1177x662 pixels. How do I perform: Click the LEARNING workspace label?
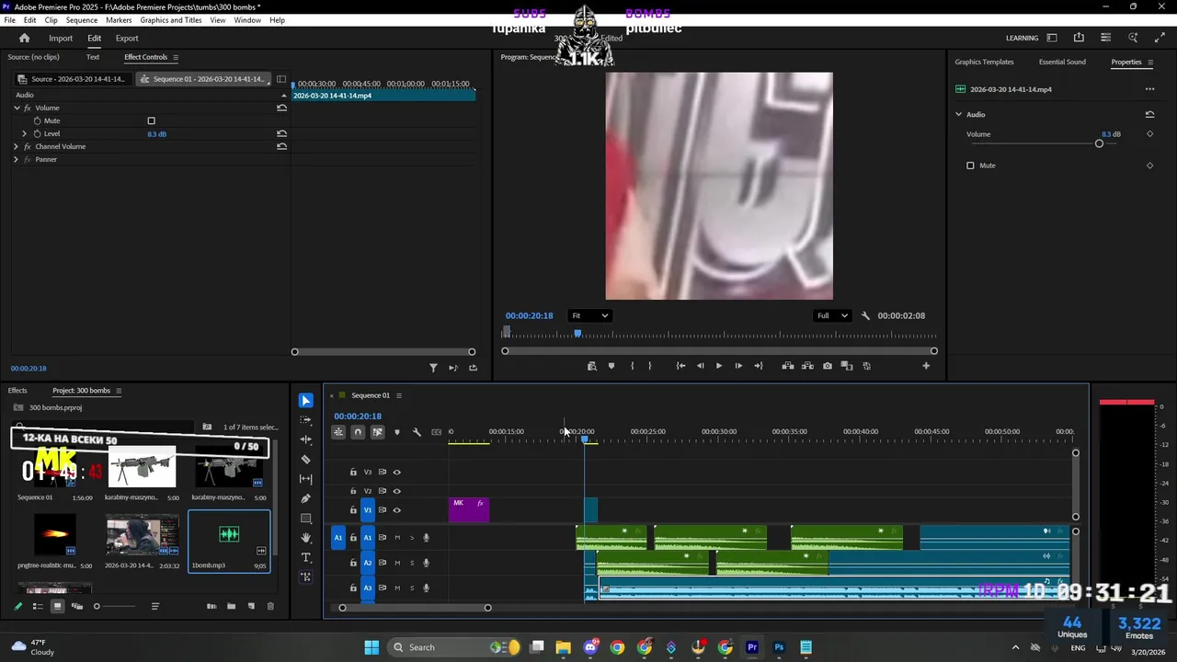tap(1022, 38)
